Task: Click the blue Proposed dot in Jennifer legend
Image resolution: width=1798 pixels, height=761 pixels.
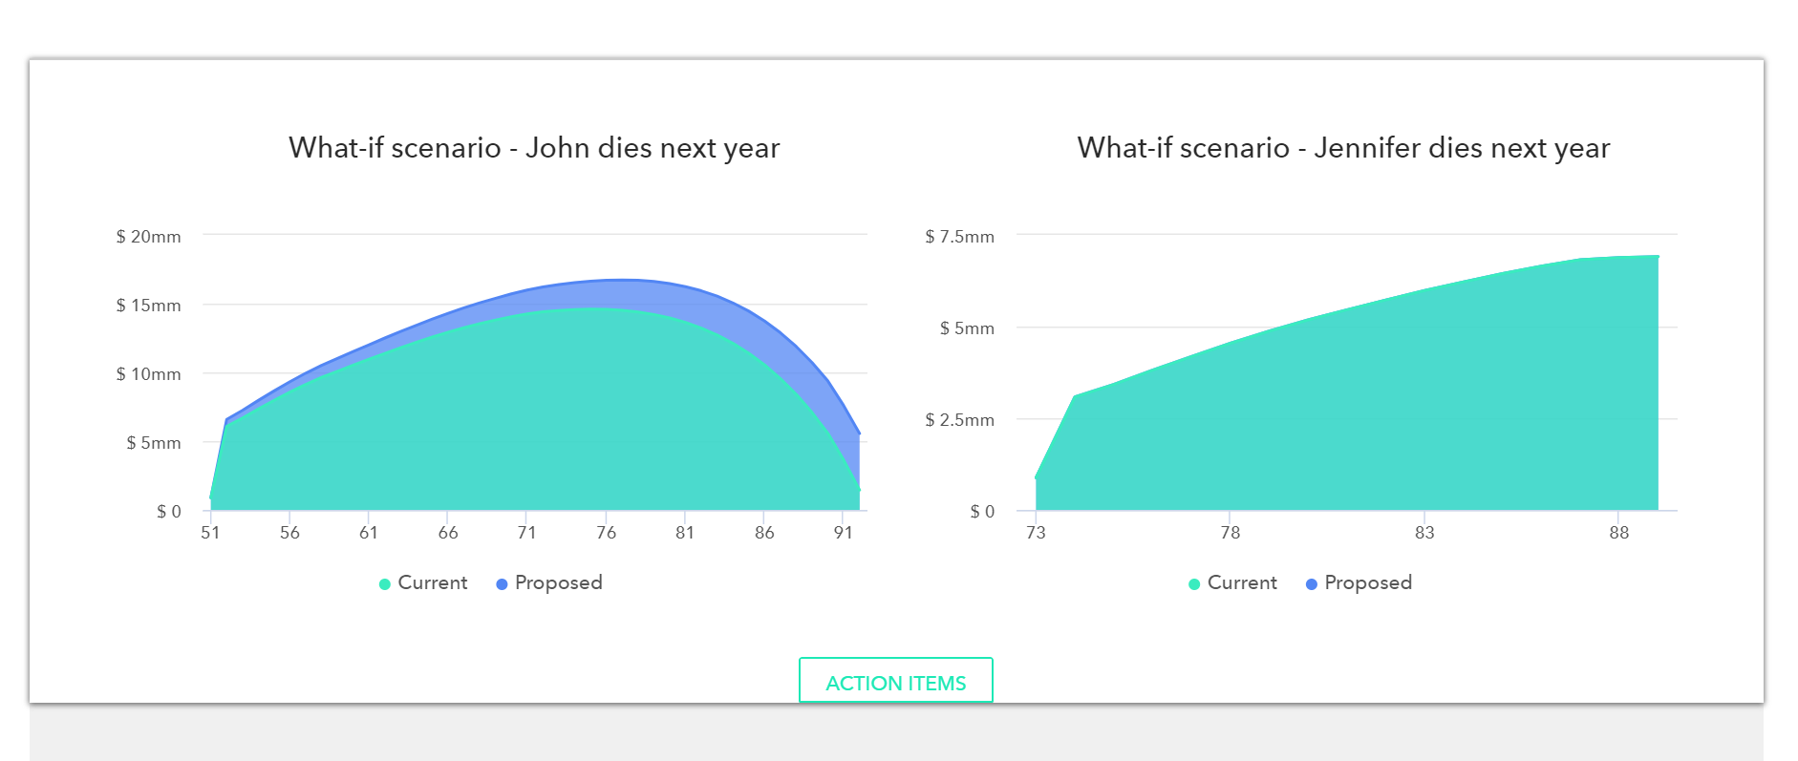Action: point(1312,584)
